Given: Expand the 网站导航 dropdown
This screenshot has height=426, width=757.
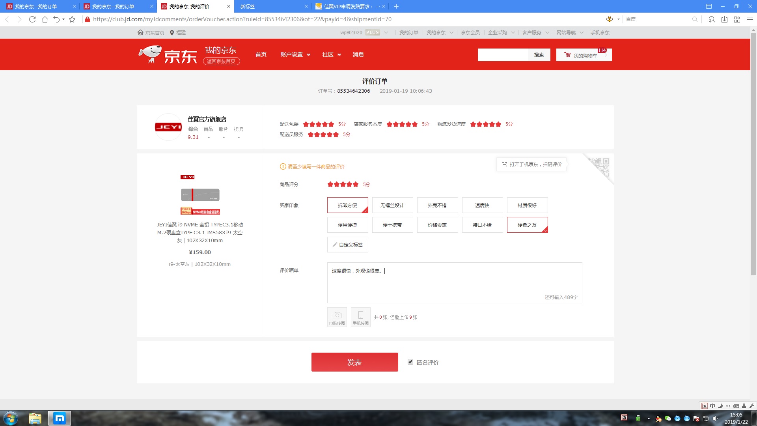Looking at the screenshot, I should coord(582,32).
